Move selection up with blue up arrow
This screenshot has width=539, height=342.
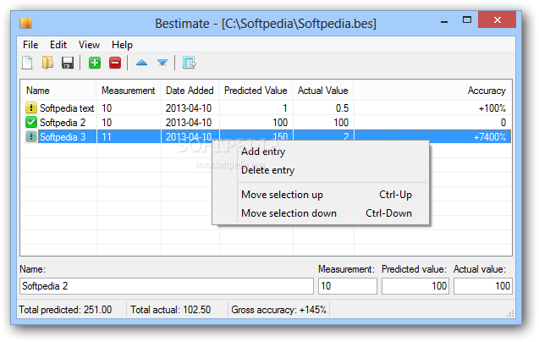(141, 63)
